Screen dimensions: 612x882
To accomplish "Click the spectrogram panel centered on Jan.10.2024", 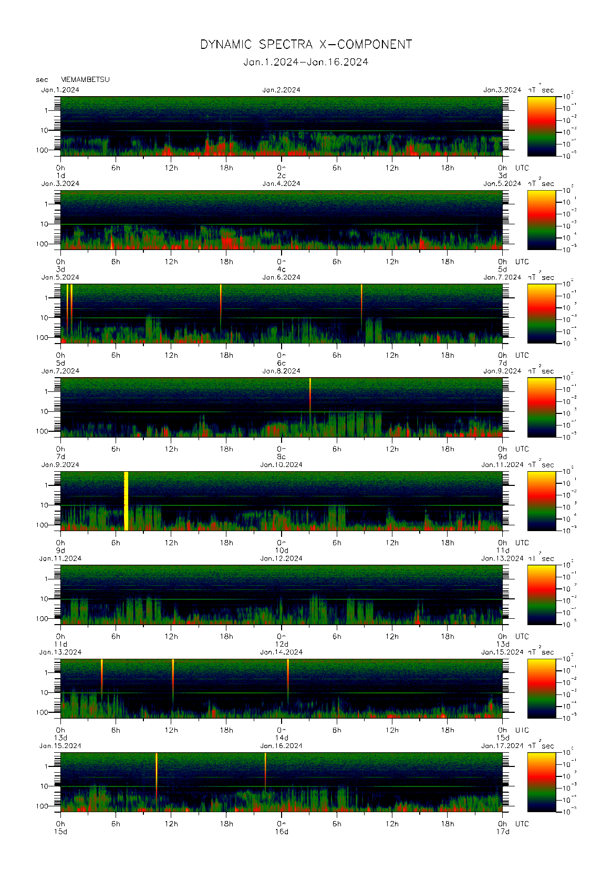I will 282,501.
